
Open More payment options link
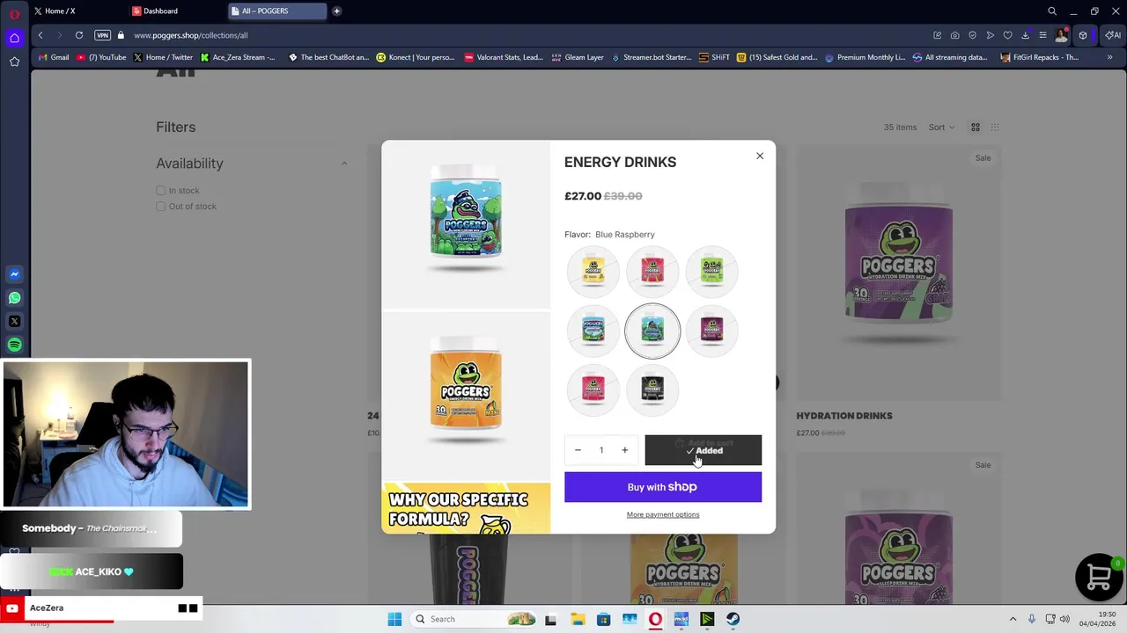pyautogui.click(x=663, y=514)
